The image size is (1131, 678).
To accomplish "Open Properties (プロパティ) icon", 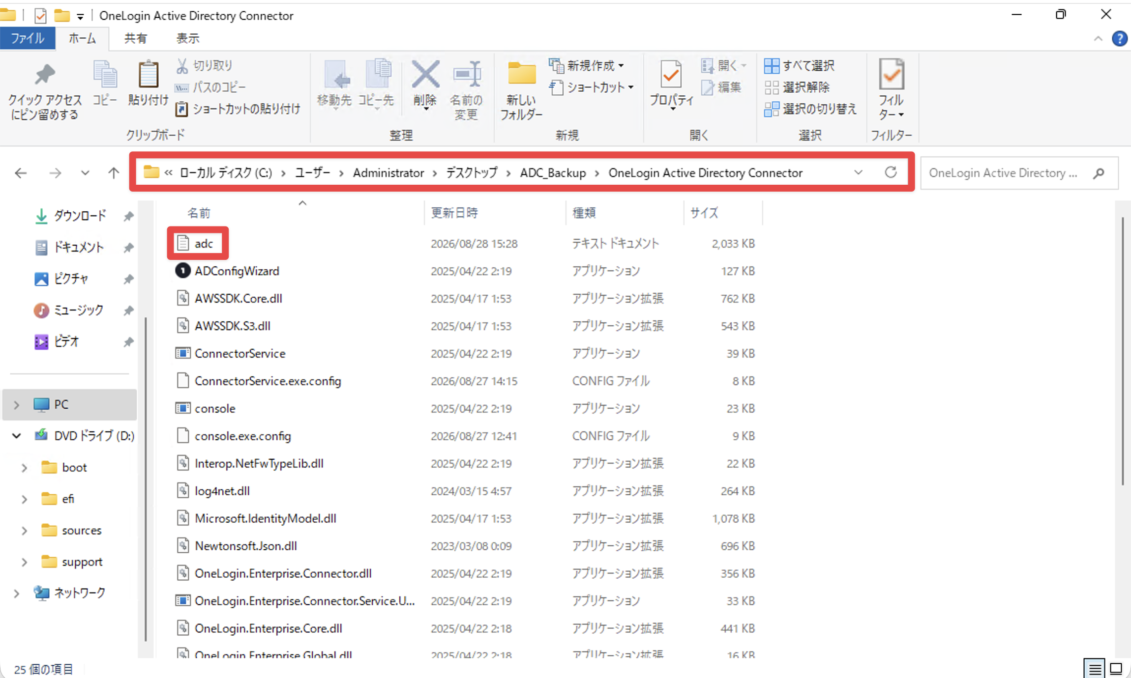I will point(671,85).
